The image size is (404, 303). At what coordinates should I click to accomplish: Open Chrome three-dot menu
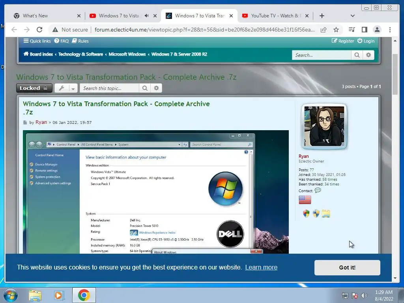(390, 30)
